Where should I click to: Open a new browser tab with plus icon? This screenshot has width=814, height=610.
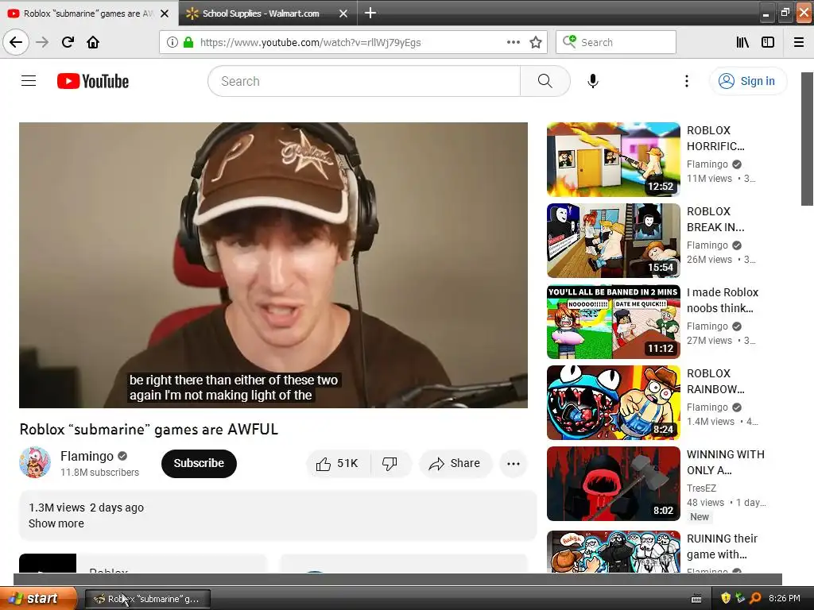(370, 13)
